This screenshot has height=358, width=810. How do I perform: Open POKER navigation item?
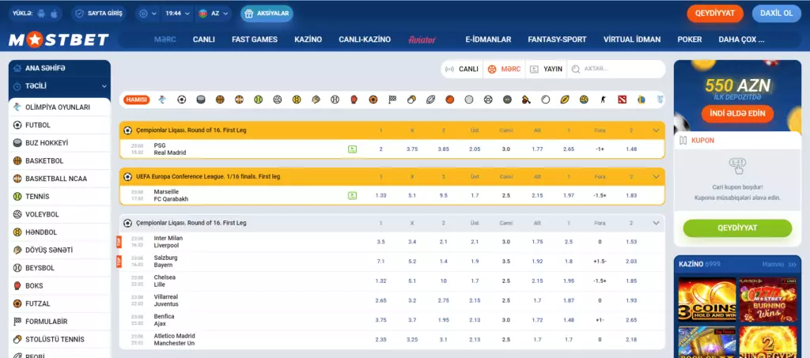coord(690,40)
